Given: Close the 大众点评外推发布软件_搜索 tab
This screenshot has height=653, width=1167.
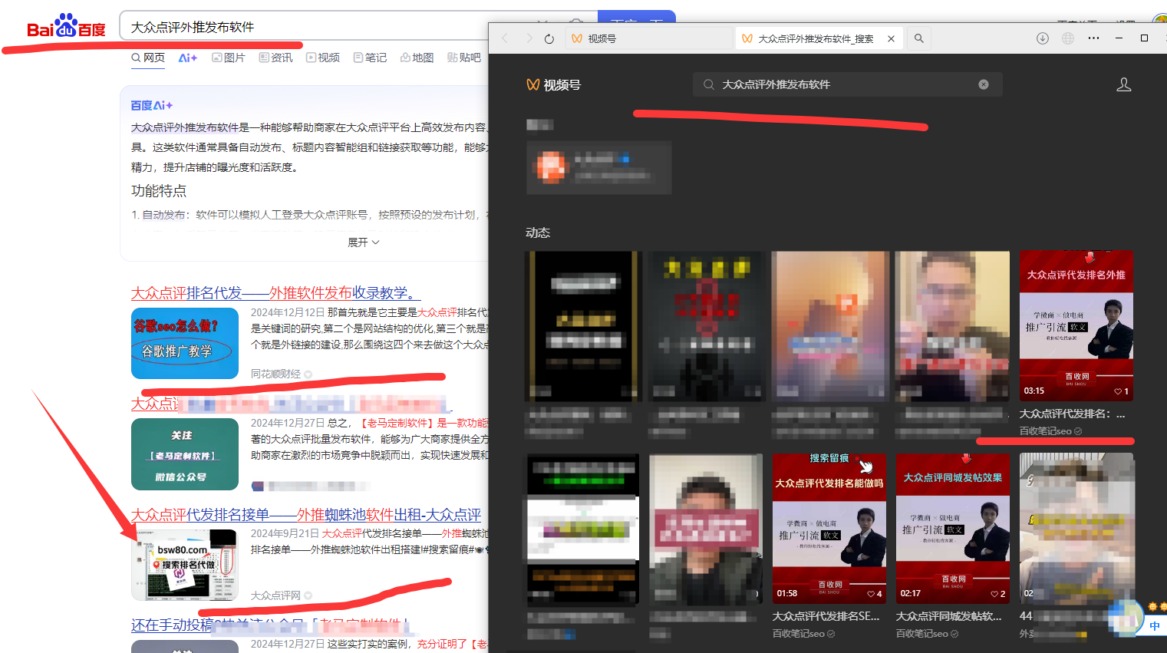Looking at the screenshot, I should (x=891, y=38).
